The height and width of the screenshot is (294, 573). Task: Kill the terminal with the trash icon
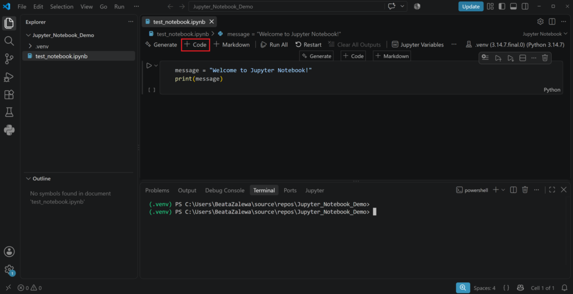click(525, 190)
